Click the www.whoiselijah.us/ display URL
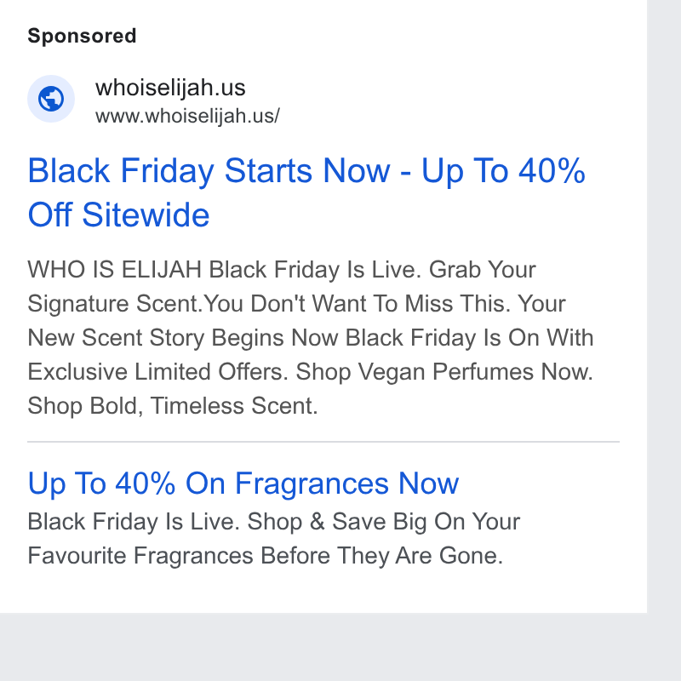 [187, 117]
